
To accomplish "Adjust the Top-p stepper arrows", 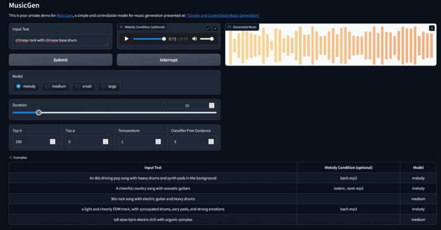I will point(105,142).
